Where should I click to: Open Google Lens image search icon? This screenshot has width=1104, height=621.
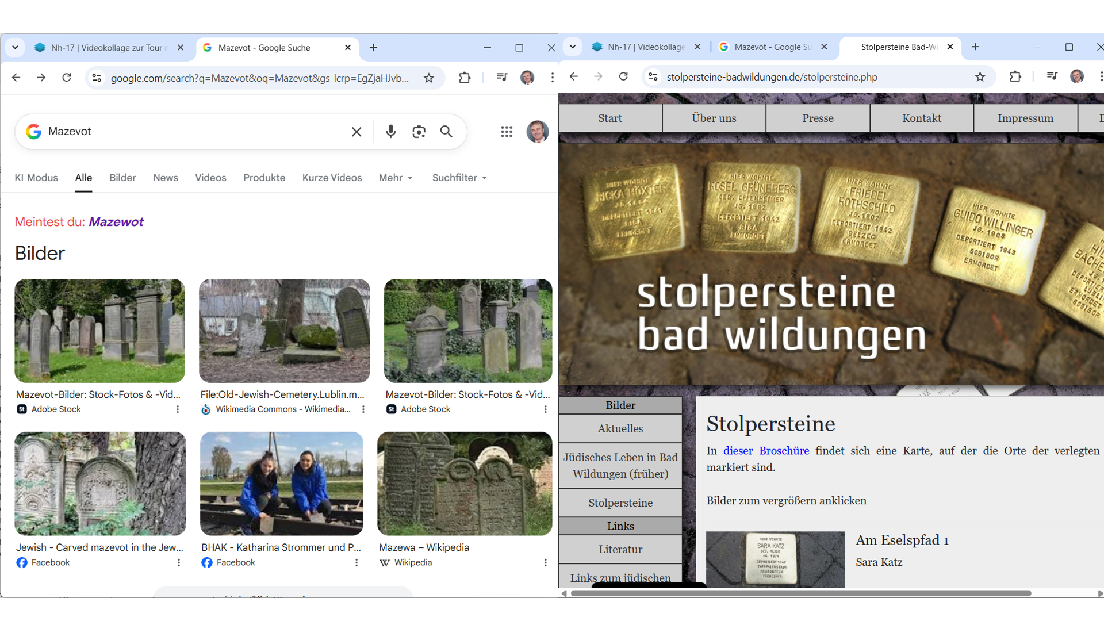(419, 132)
